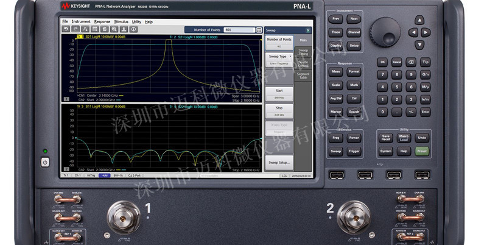Tap the Save Recall key
The height and width of the screenshot is (245, 487).
point(386,138)
